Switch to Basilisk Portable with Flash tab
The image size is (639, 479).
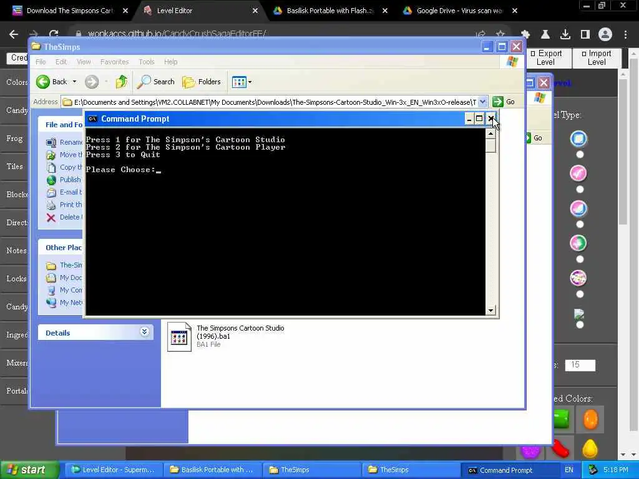click(x=330, y=11)
